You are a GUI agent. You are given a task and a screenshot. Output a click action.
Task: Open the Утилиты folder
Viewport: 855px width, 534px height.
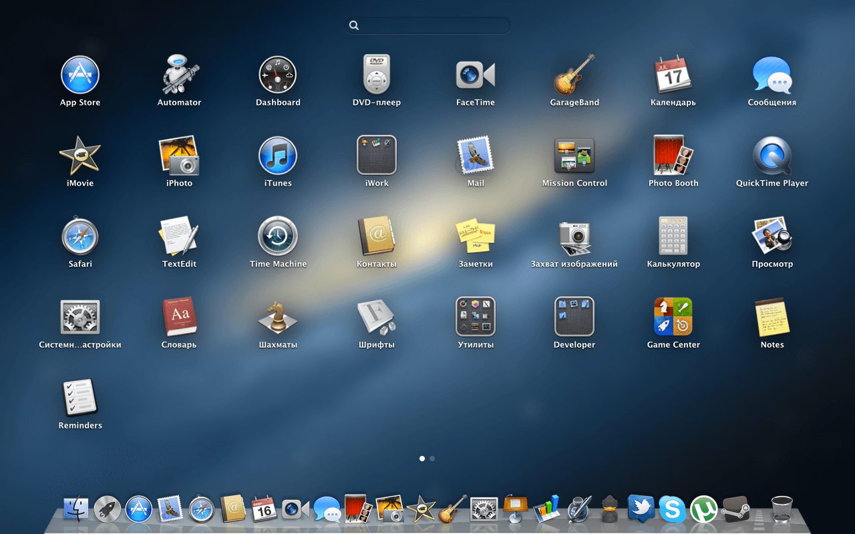pyautogui.click(x=476, y=317)
